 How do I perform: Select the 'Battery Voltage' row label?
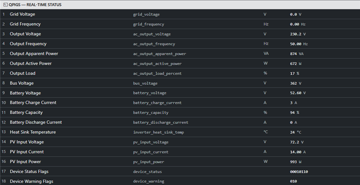25,93
